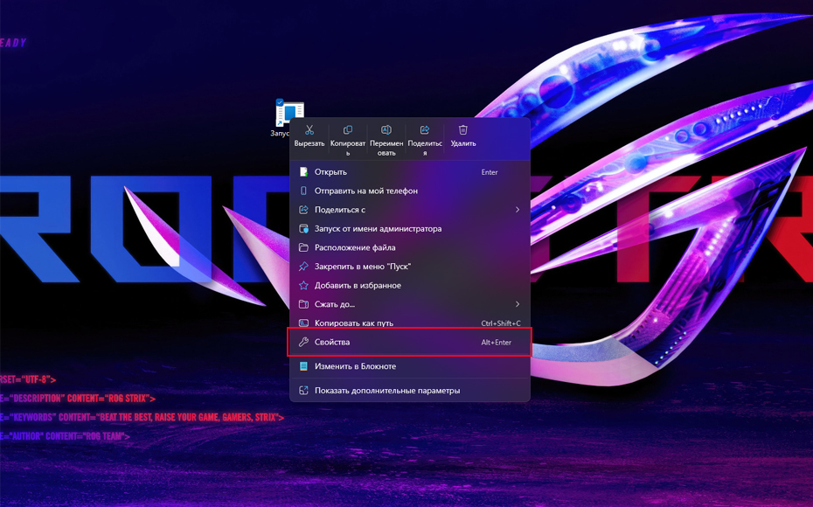
Task: Click the share icon beside Поделиться с
Action: click(x=304, y=210)
